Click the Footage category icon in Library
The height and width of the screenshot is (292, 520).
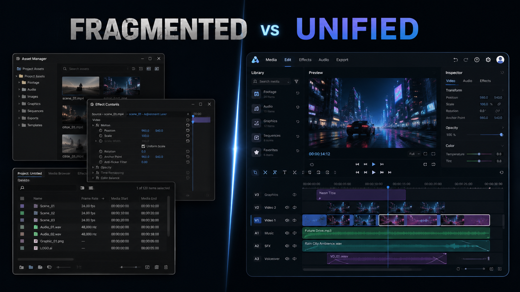pyautogui.click(x=257, y=94)
